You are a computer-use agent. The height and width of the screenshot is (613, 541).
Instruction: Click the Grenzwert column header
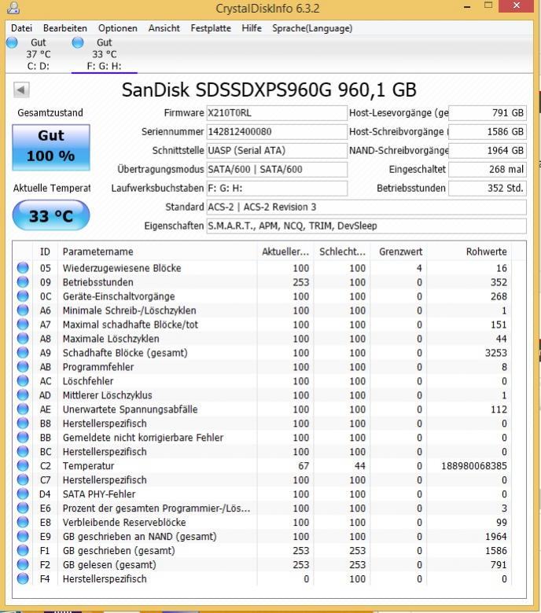click(x=400, y=251)
